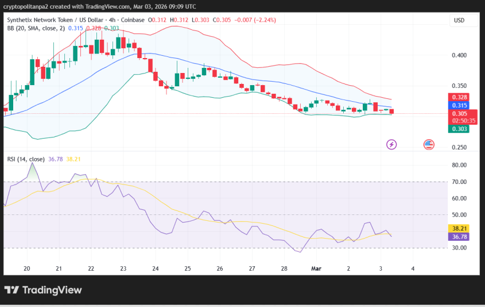This screenshot has height=307, width=485.
Task: Click the tall RSI peak near date 20
Action: click(x=32, y=164)
